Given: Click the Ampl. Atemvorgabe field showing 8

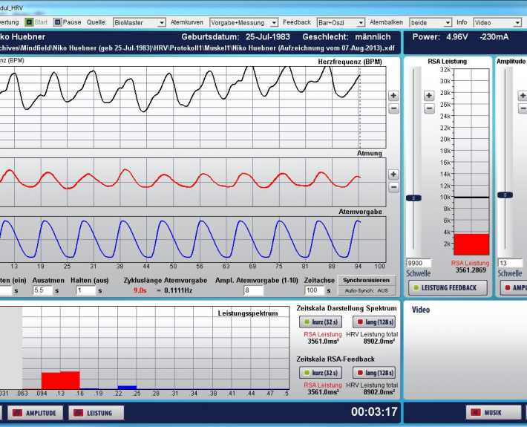Looking at the screenshot, I should [x=253, y=290].
